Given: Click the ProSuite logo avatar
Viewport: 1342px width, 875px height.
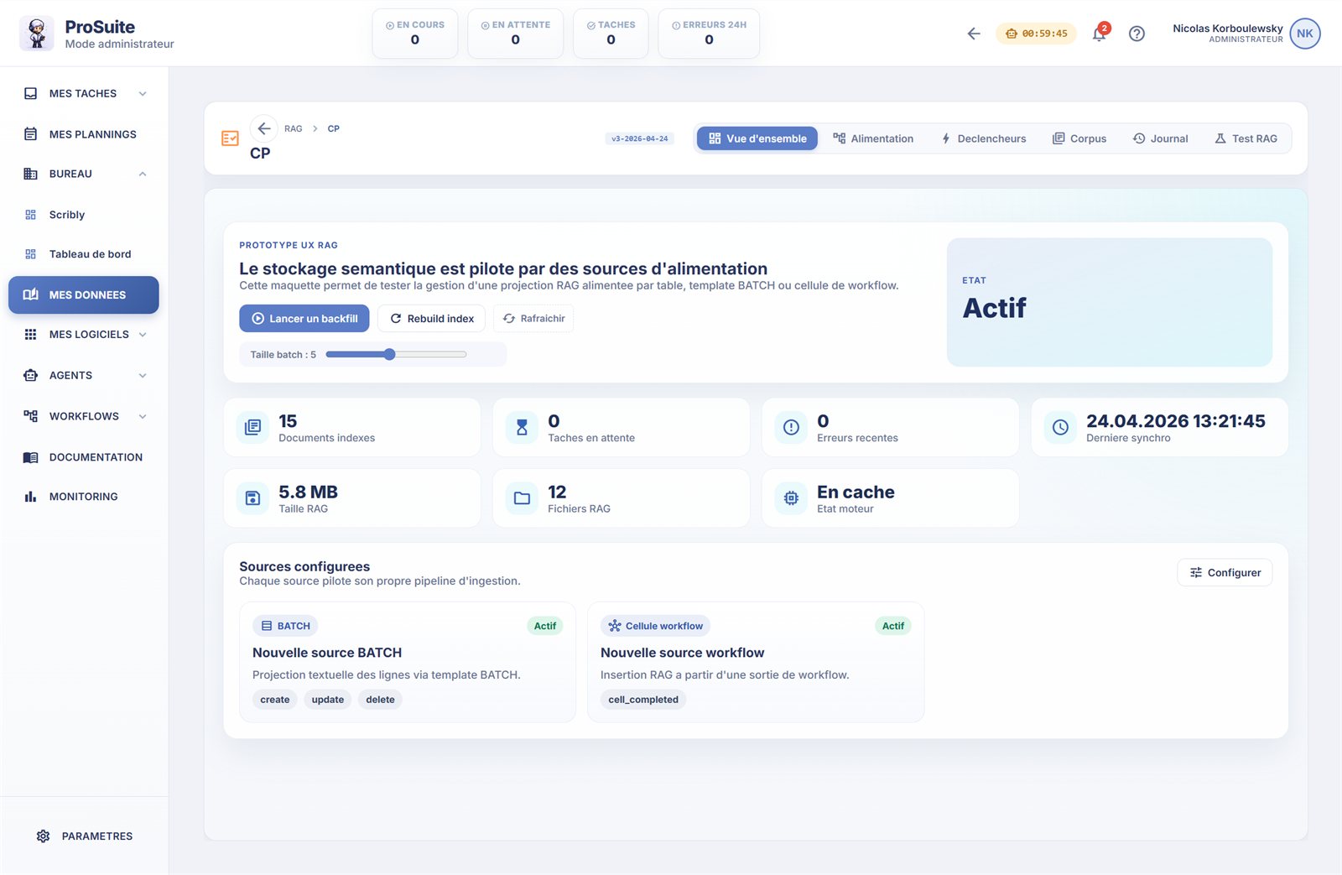Looking at the screenshot, I should pyautogui.click(x=37, y=34).
